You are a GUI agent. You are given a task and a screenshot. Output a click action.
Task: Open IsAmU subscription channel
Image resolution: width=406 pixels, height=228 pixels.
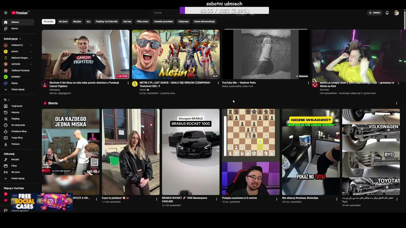(17, 51)
